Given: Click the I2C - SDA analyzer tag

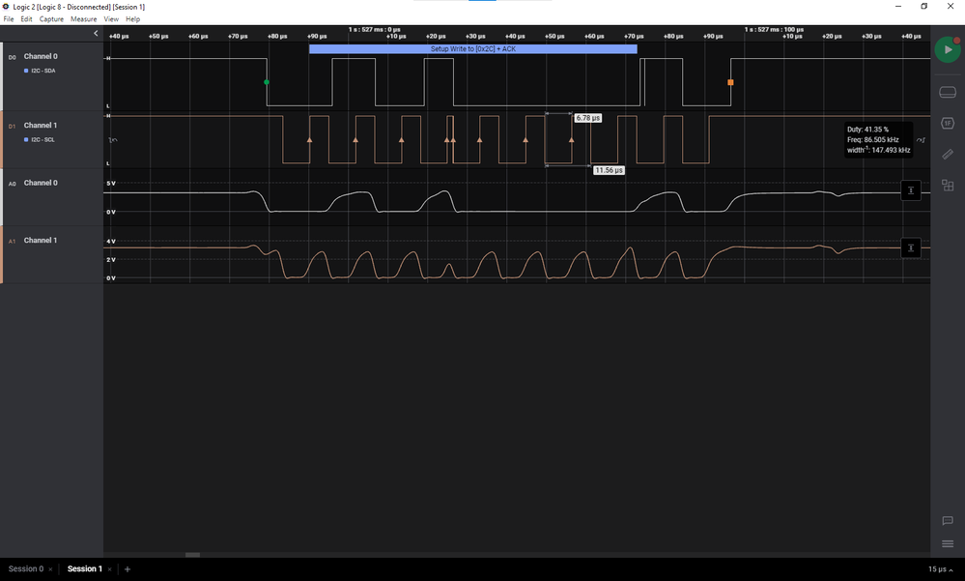Looking at the screenshot, I should coord(43,71).
